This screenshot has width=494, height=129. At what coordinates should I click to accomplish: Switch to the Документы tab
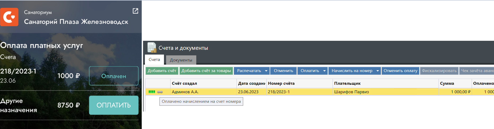(x=181, y=60)
